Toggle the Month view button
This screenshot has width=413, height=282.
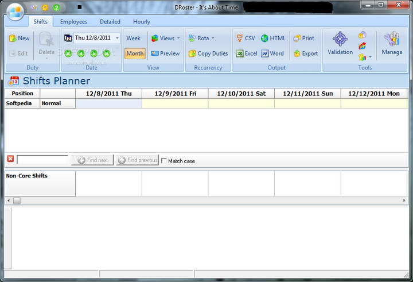point(135,53)
